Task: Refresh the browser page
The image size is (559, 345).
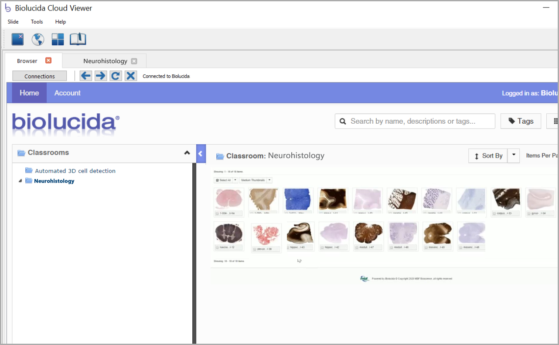Action: pyautogui.click(x=116, y=76)
